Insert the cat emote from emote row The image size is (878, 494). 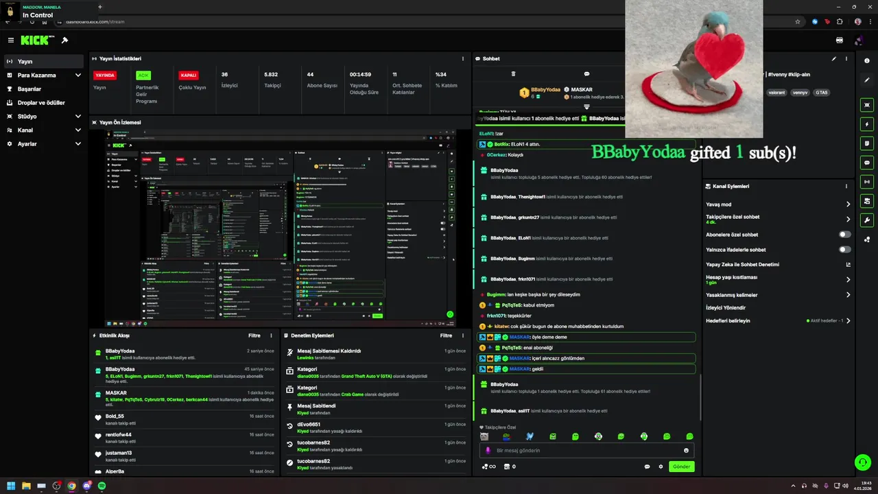point(484,436)
